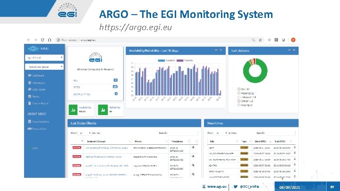This screenshot has width=340, height=191.
Task: Go back with the browser back arrow
Action: tap(29, 40)
